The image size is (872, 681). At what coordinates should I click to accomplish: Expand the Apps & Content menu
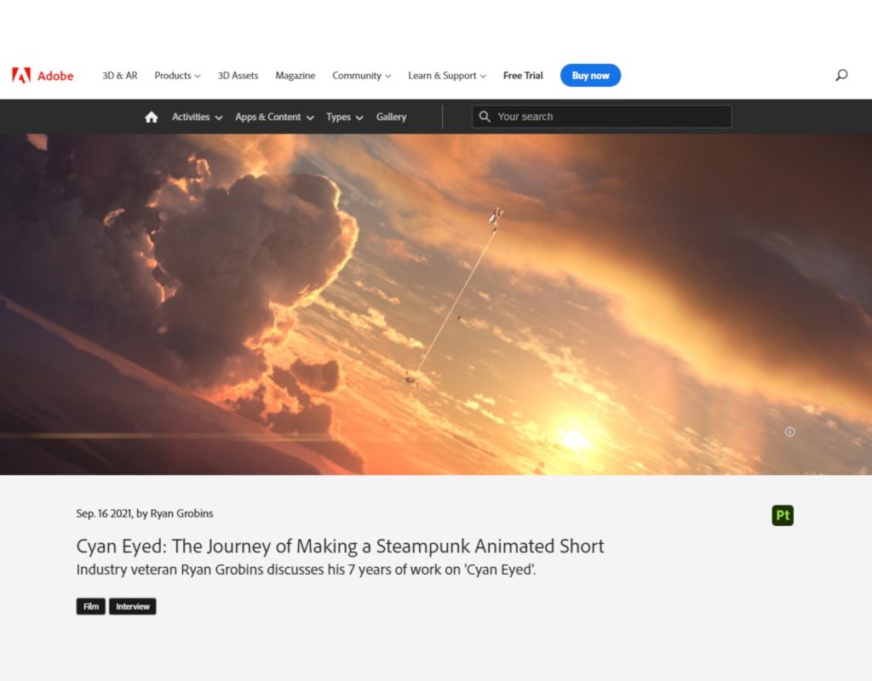275,117
